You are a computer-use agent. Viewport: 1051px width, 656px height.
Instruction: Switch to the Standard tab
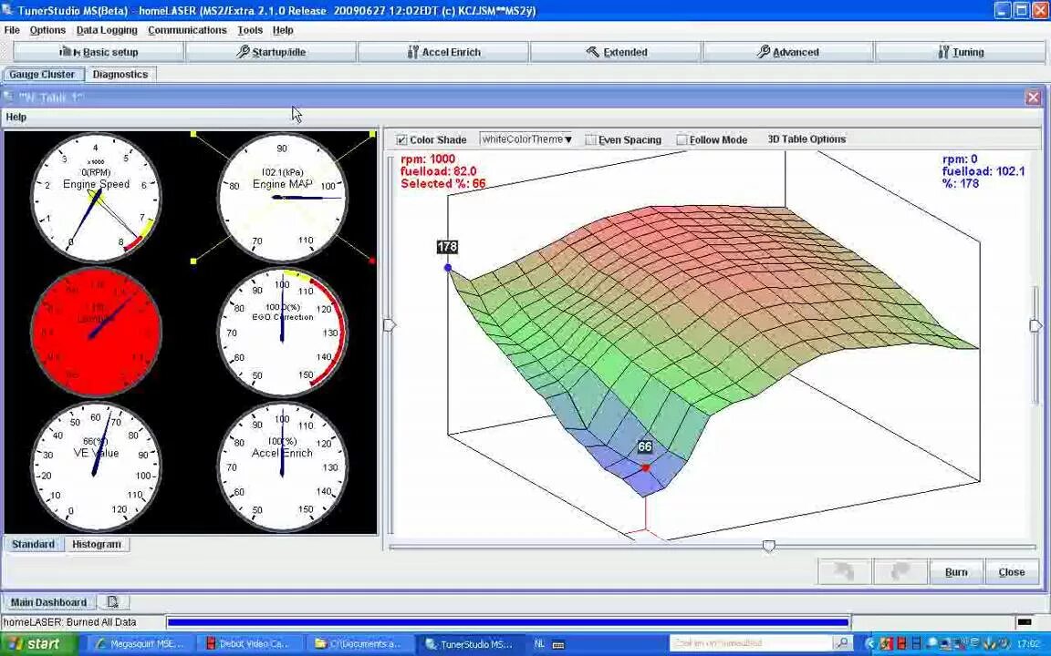click(33, 544)
